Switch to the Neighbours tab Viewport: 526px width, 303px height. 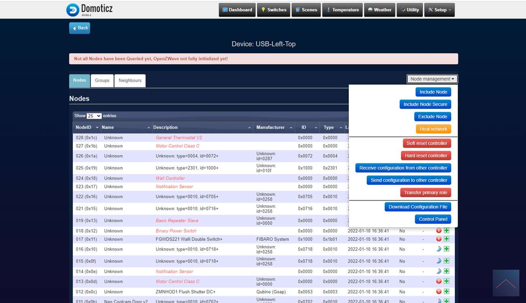coord(130,81)
